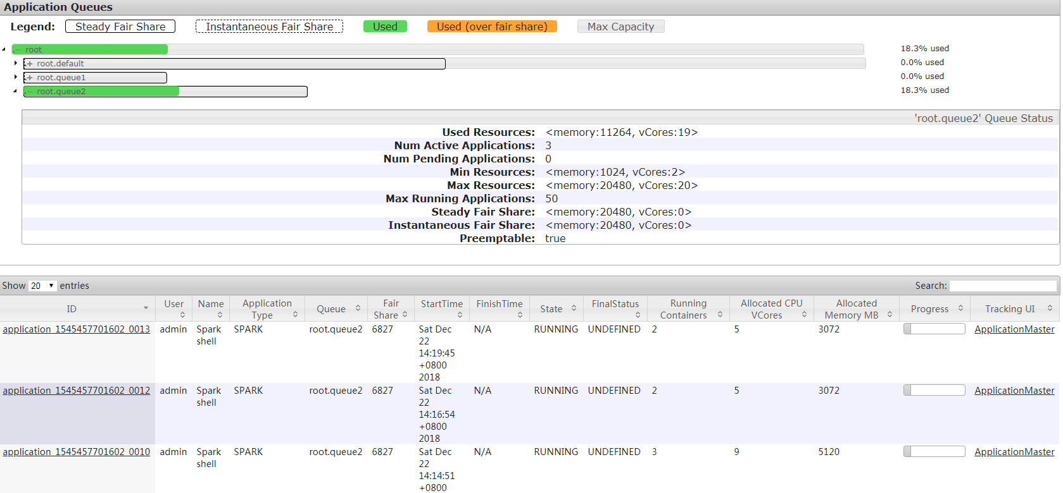Open ApplicationMaster for application 0012

1014,391
